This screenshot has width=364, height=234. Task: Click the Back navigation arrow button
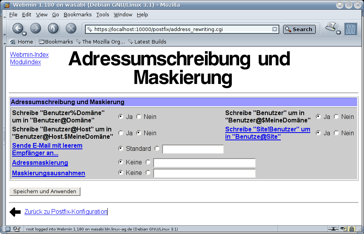tap(17, 28)
